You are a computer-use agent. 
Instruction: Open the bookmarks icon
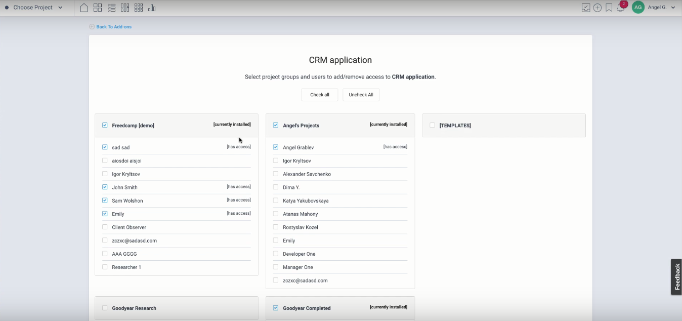tap(609, 8)
